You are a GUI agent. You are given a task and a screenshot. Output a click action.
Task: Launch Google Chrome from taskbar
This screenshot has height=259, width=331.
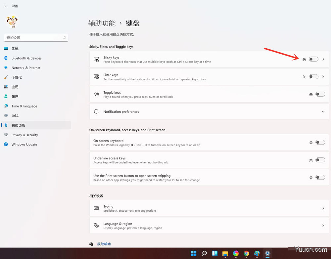[246, 253]
